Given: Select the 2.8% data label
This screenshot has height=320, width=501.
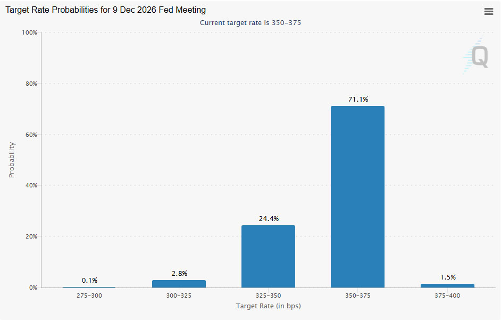Looking at the screenshot, I should click(x=179, y=274).
